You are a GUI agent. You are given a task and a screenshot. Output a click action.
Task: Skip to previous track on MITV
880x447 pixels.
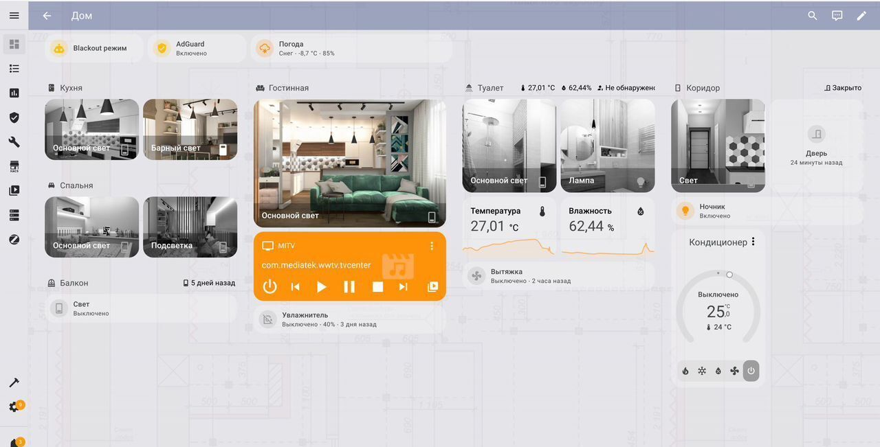pos(295,286)
